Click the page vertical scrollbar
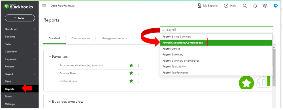 (x=274, y=68)
